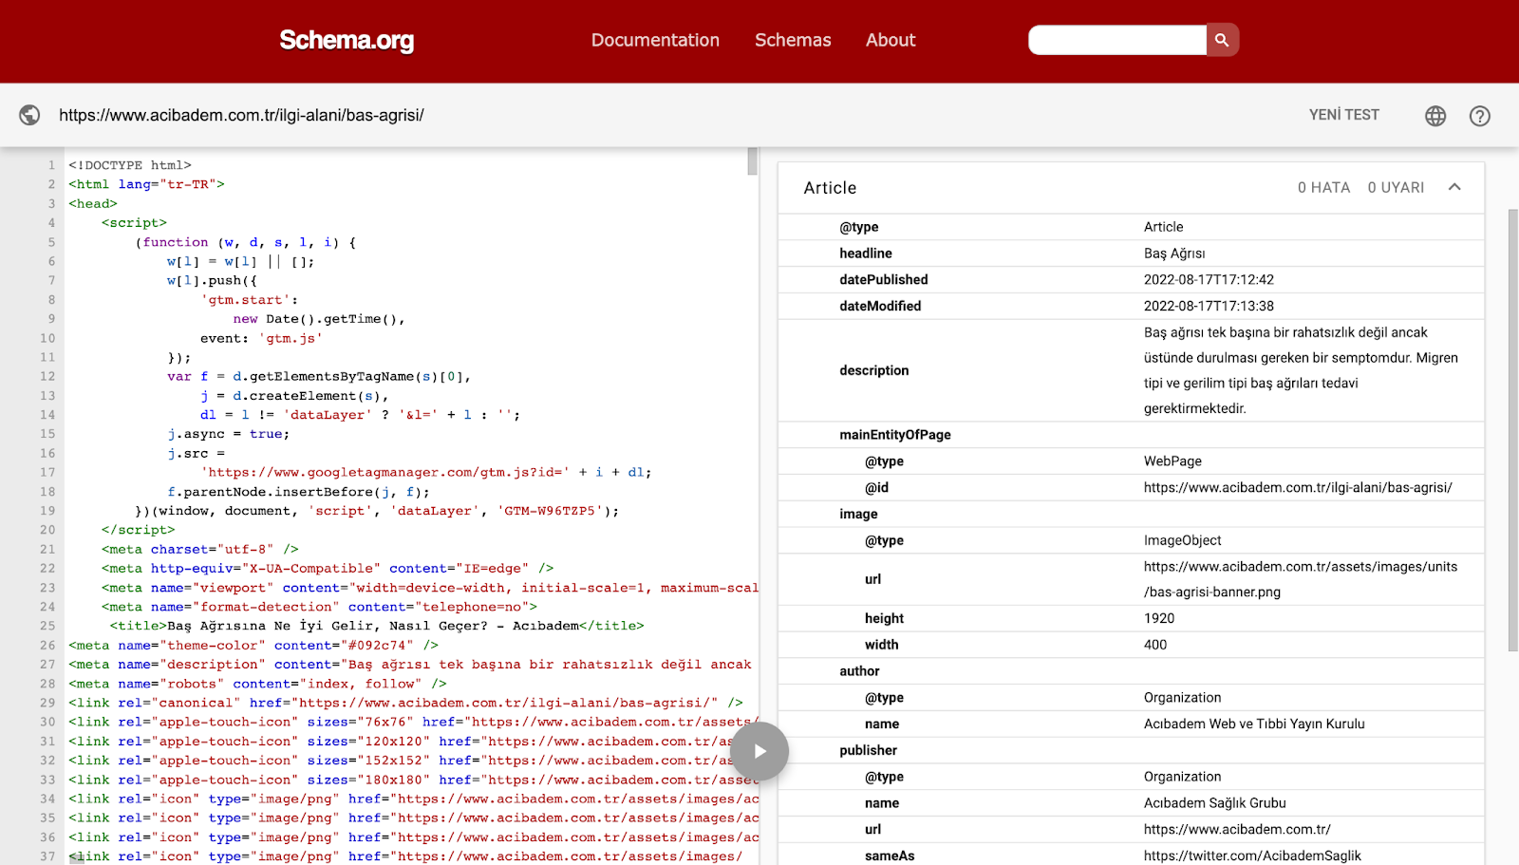
Task: Click the results panel vertical scrollbar
Action: tap(1513, 430)
